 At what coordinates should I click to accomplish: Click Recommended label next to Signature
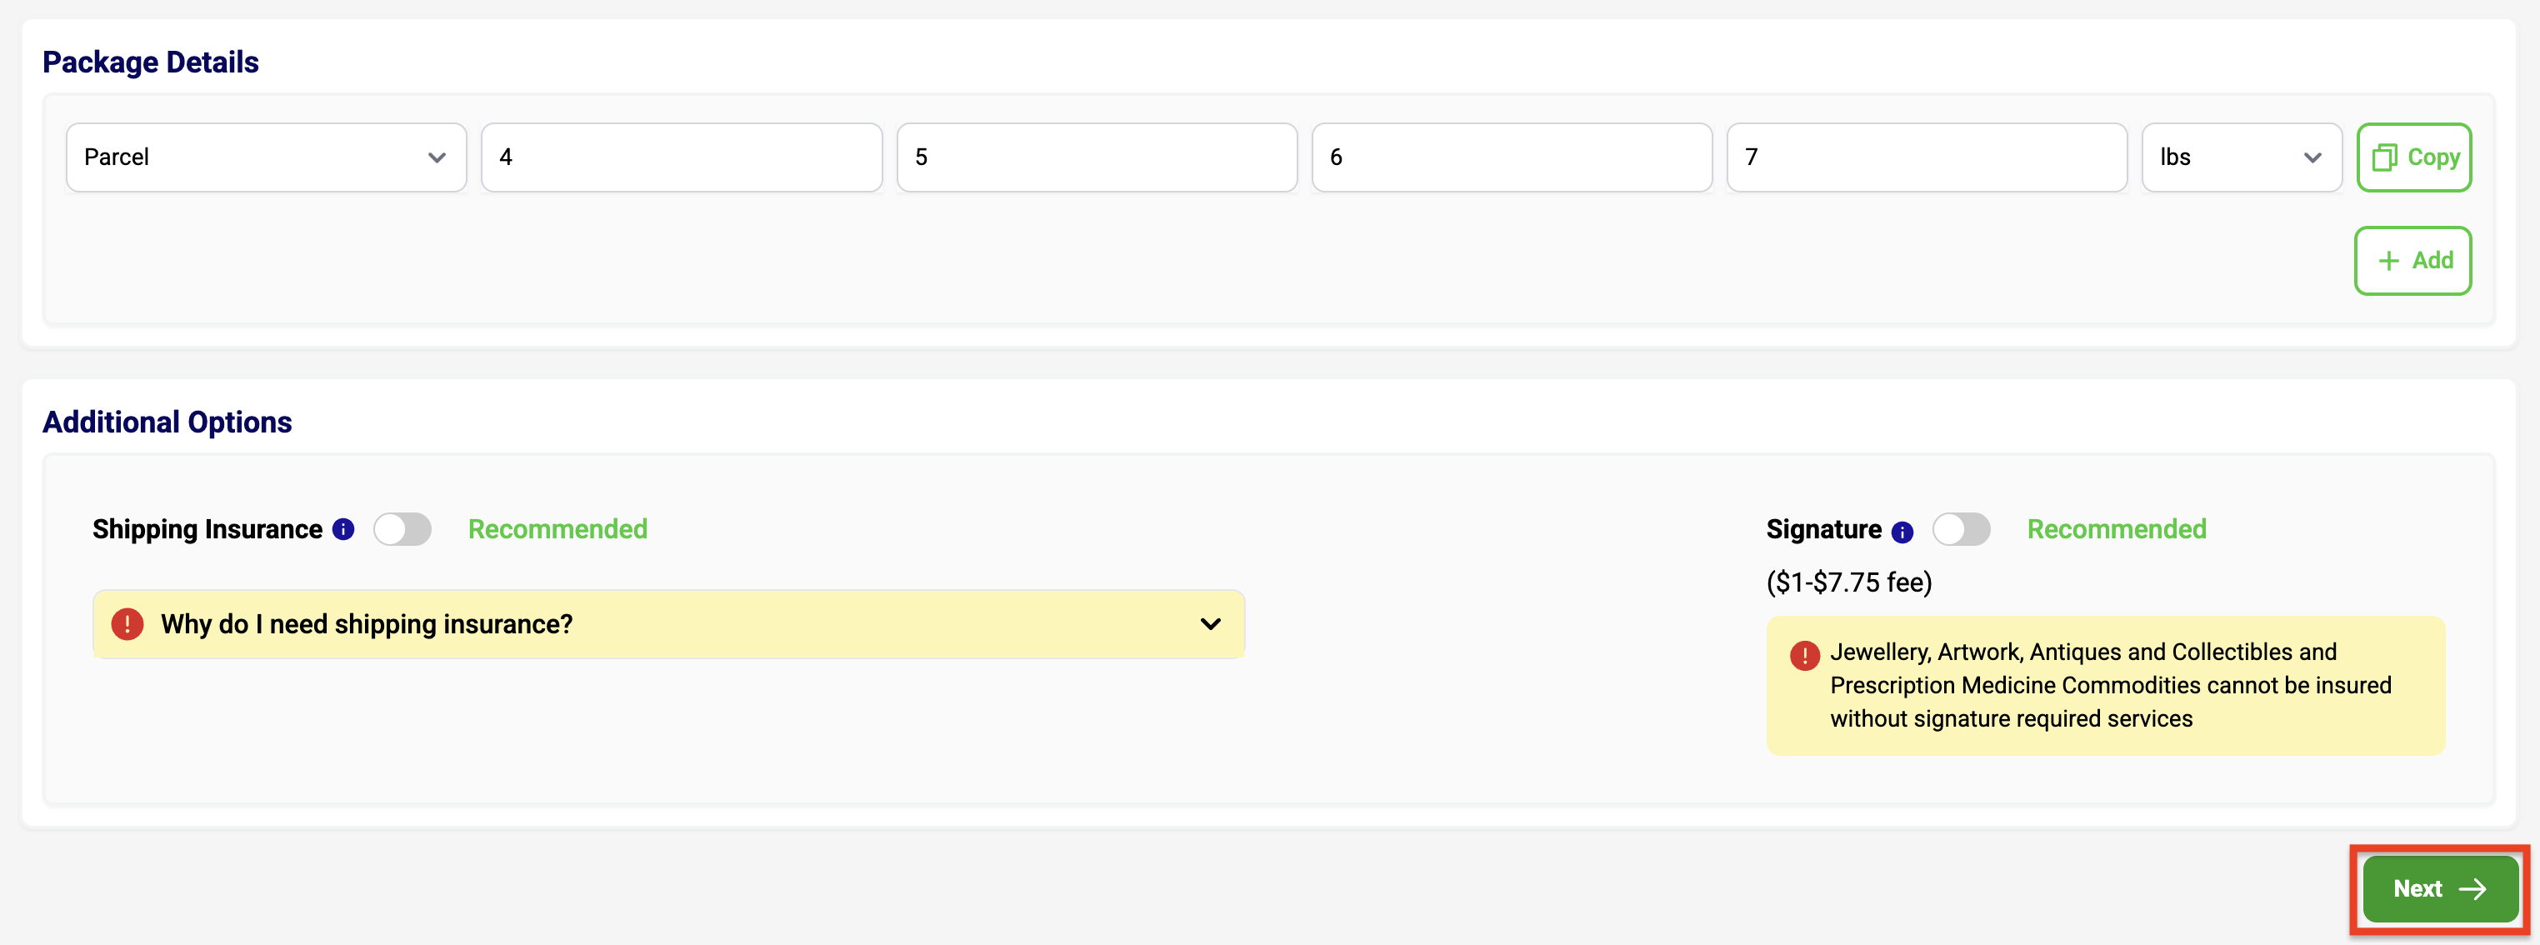(x=2116, y=530)
